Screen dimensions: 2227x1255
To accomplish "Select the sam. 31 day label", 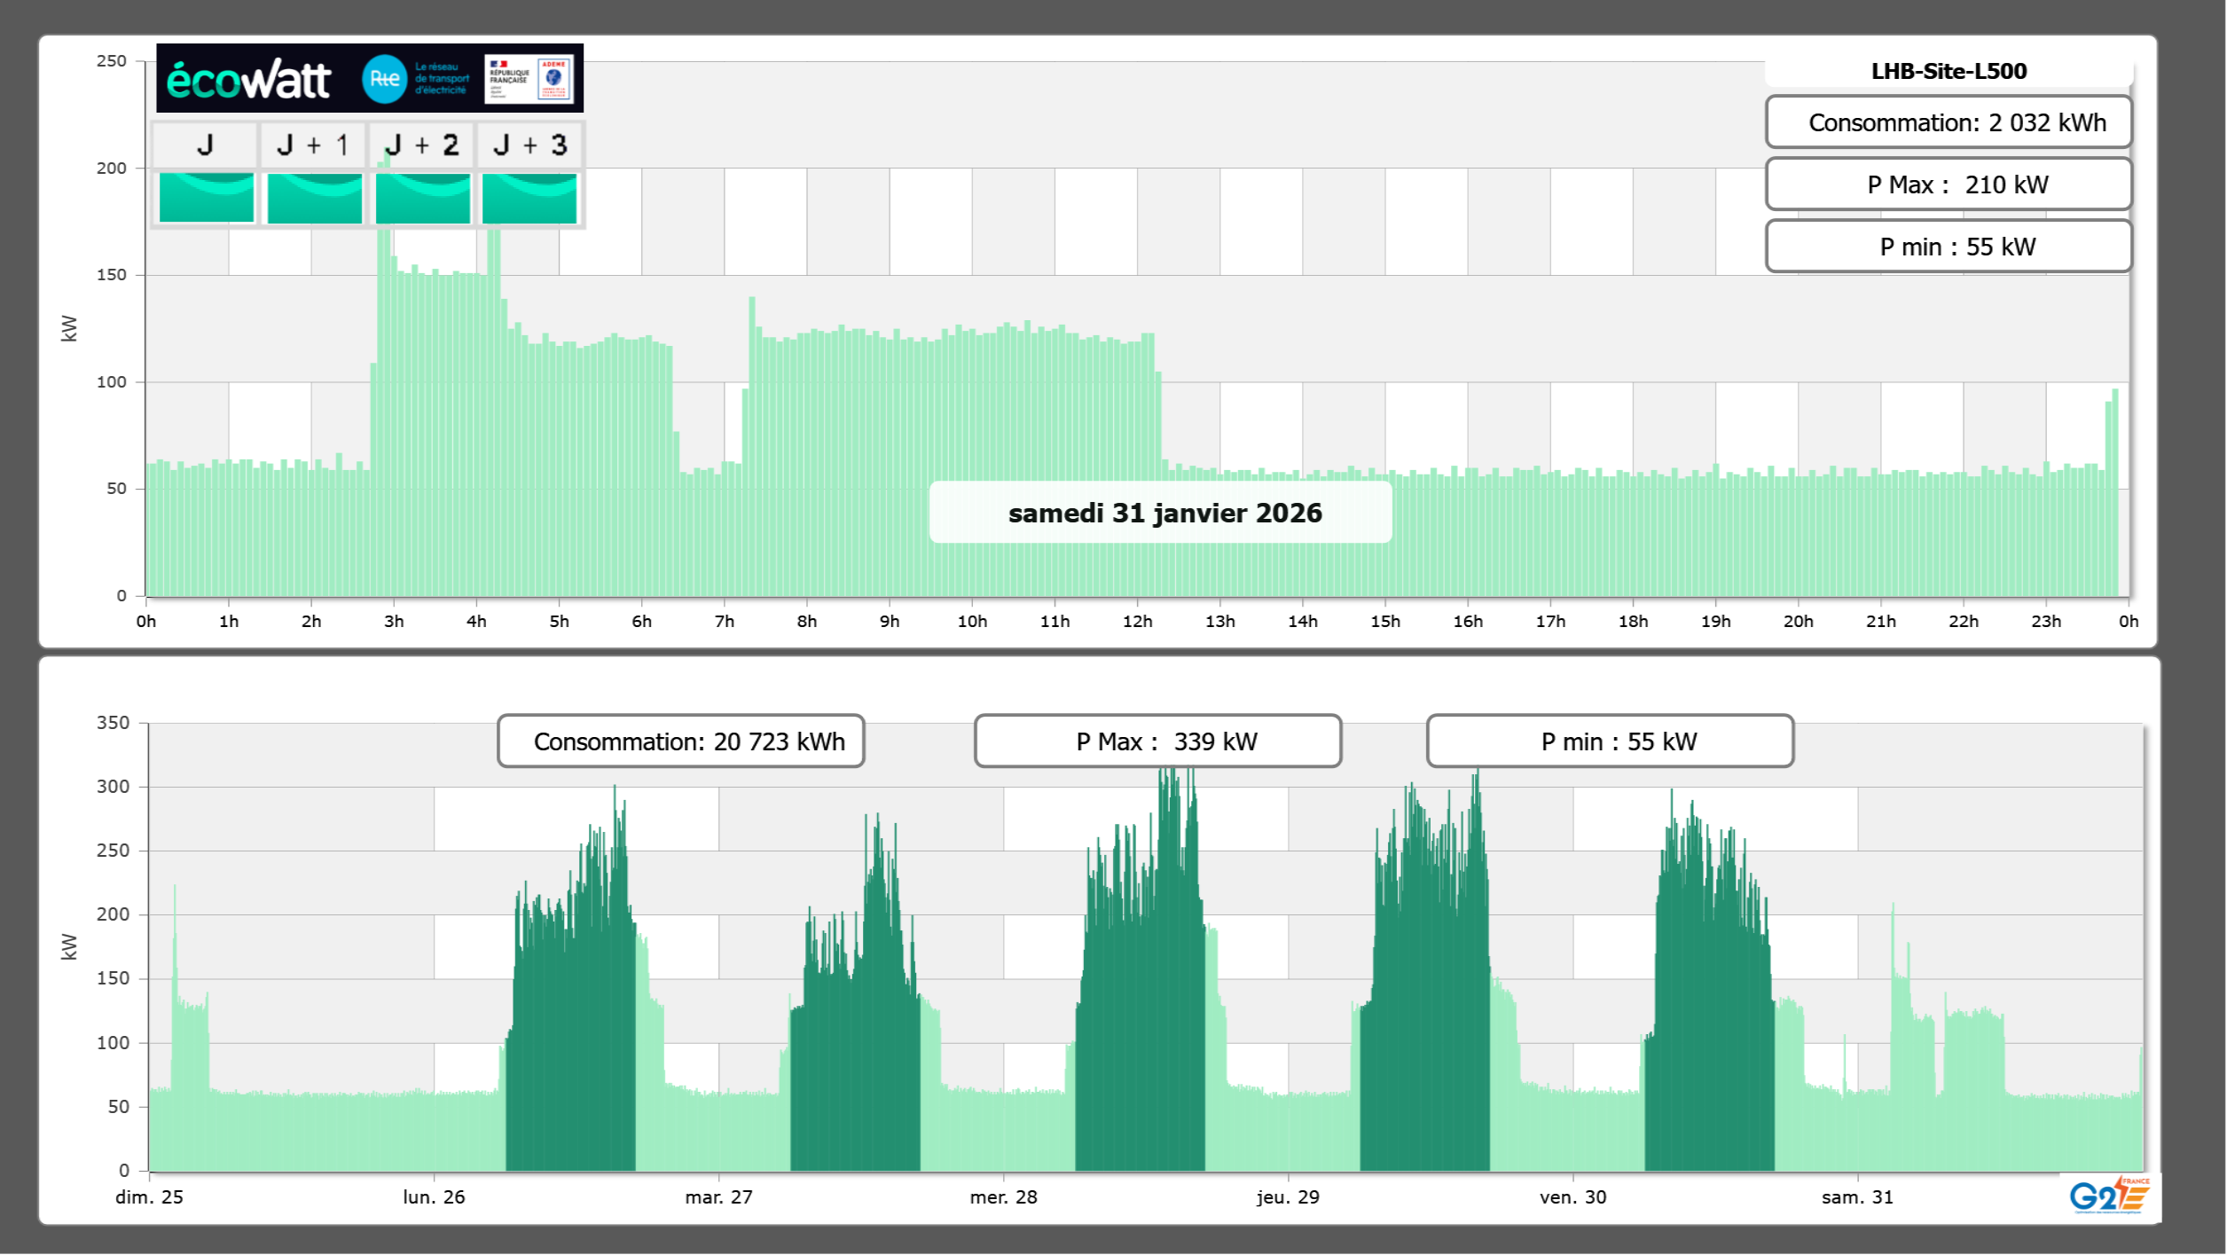I will (x=1857, y=1196).
